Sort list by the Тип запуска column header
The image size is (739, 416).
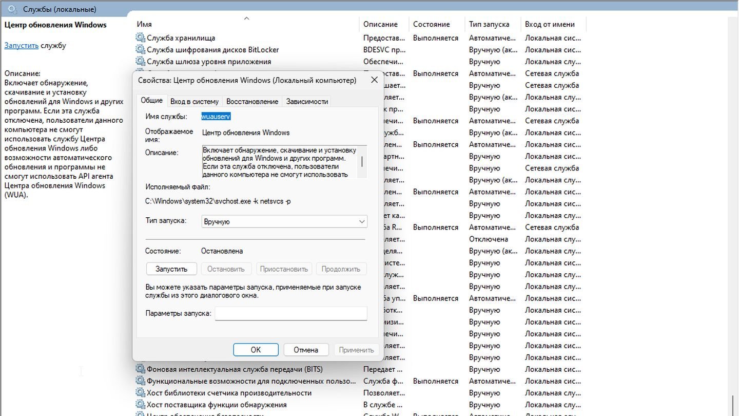(x=489, y=24)
